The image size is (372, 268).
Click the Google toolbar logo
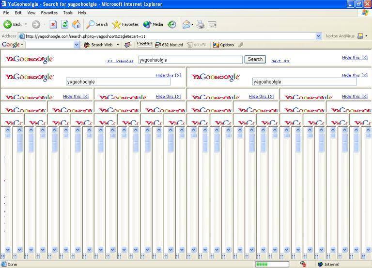(x=11, y=45)
